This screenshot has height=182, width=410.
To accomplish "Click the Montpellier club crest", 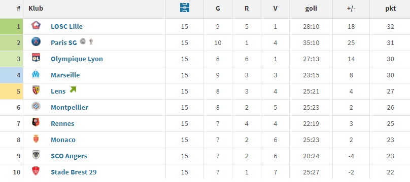I will [36, 107].
